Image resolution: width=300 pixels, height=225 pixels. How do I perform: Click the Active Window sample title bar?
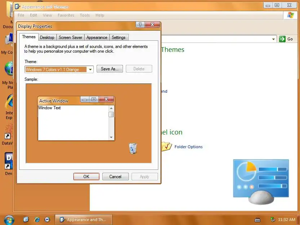[59, 101]
